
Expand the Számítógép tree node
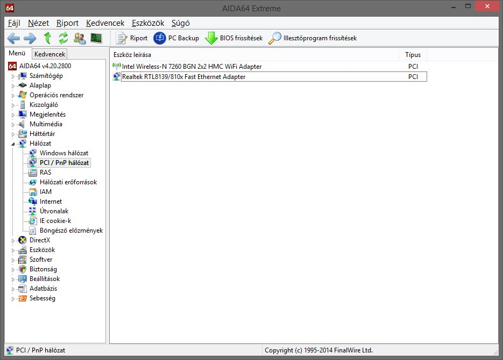[x=13, y=76]
